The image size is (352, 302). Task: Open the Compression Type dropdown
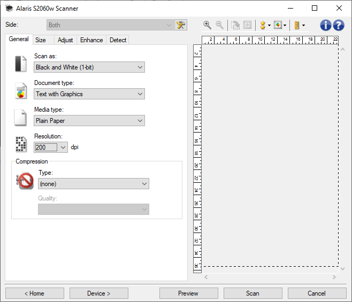[x=94, y=184]
